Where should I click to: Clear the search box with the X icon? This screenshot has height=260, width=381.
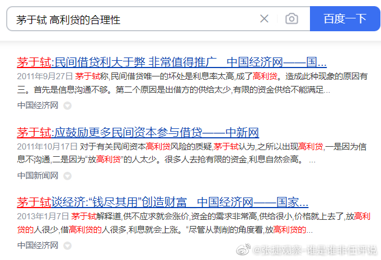[x=264, y=18]
